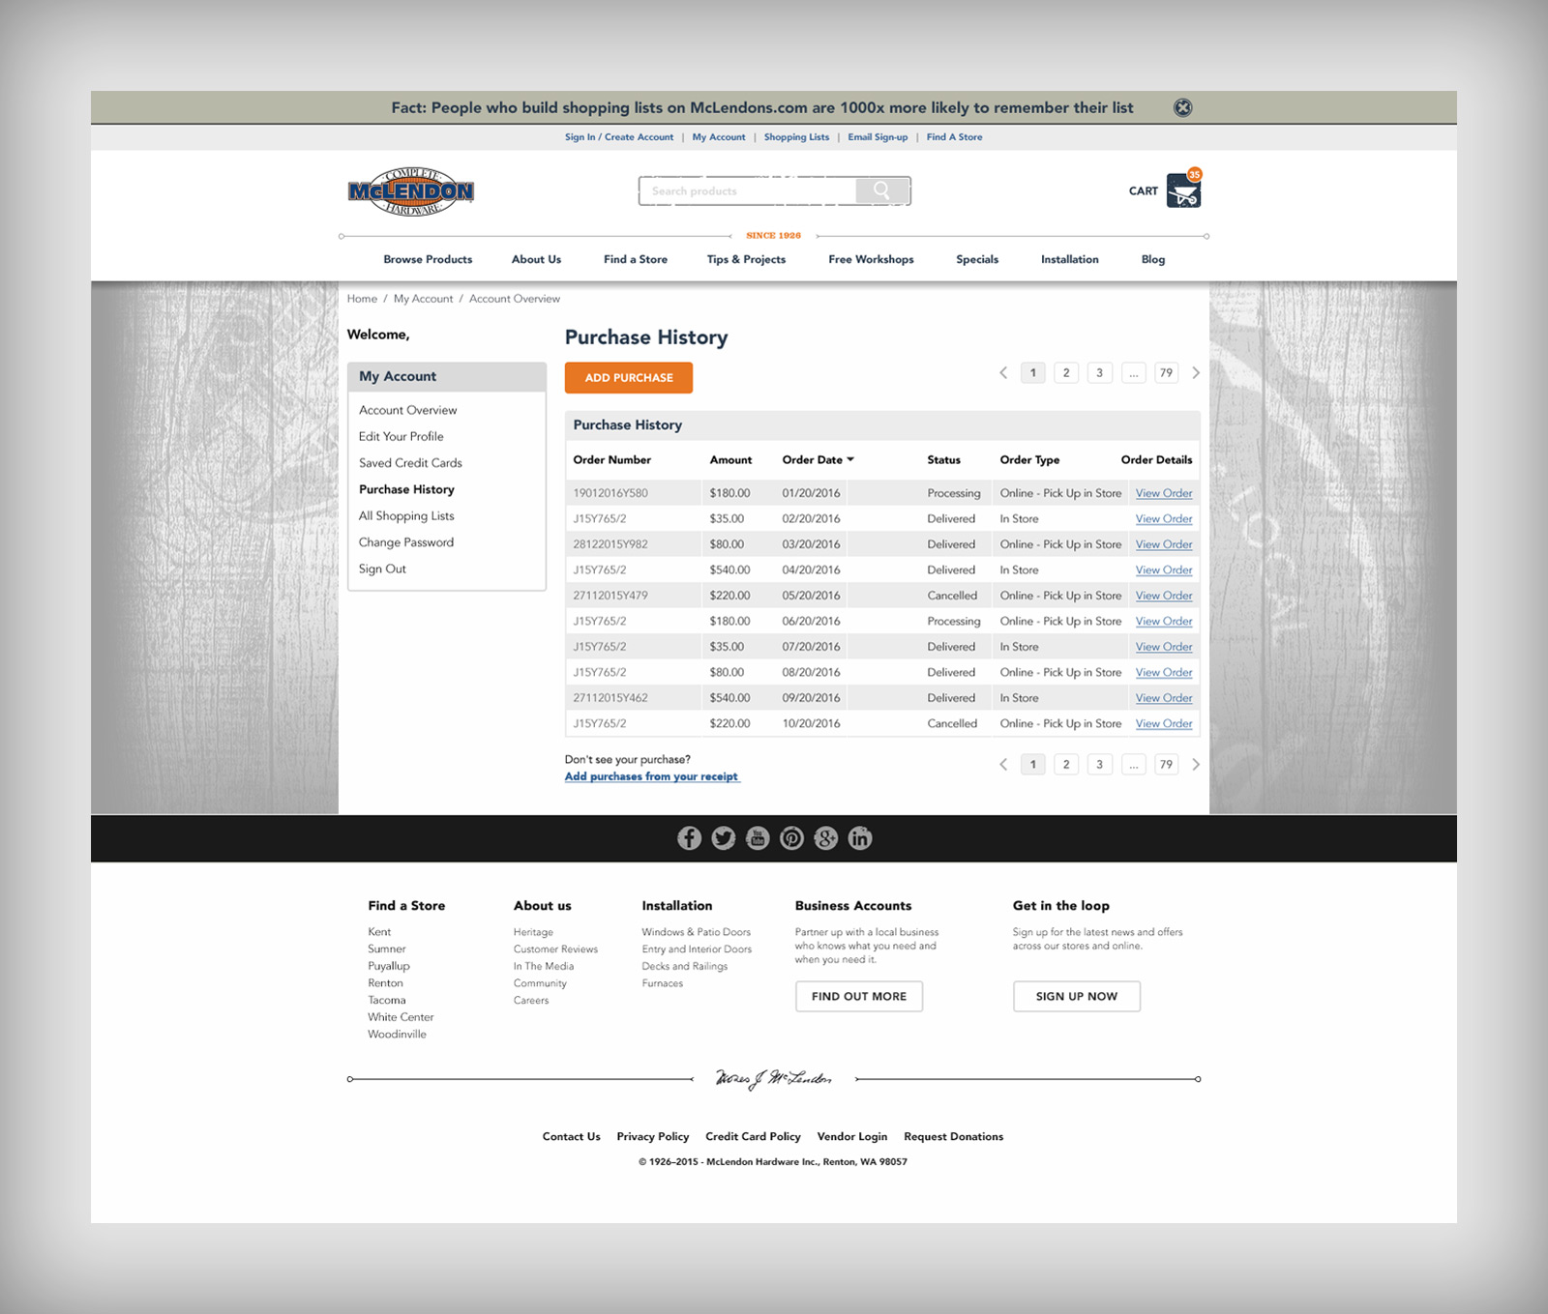1548x1314 pixels.
Task: Open the LinkedIn social icon
Action: [x=860, y=838]
